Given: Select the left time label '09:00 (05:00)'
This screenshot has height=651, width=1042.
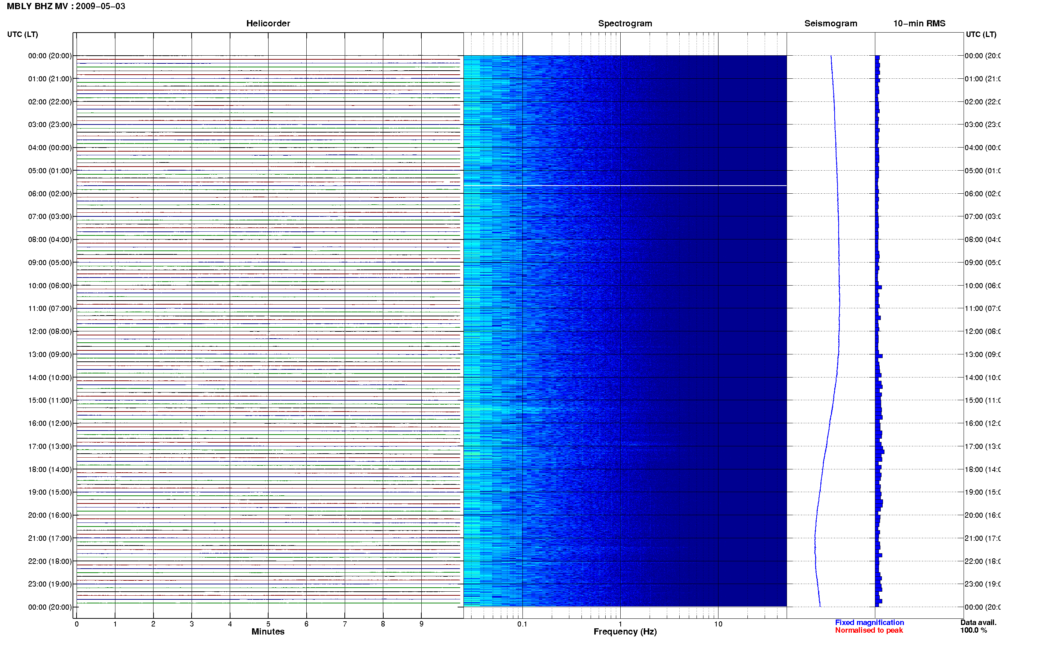Looking at the screenshot, I should (50, 263).
